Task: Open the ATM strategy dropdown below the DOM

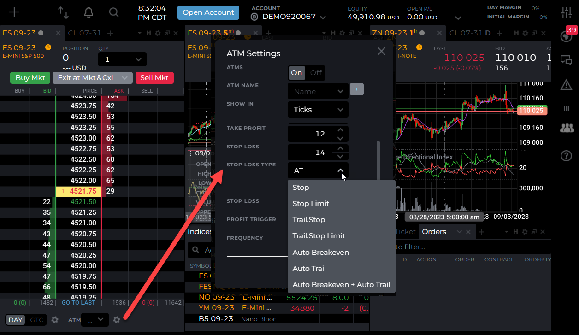Action: (95, 319)
